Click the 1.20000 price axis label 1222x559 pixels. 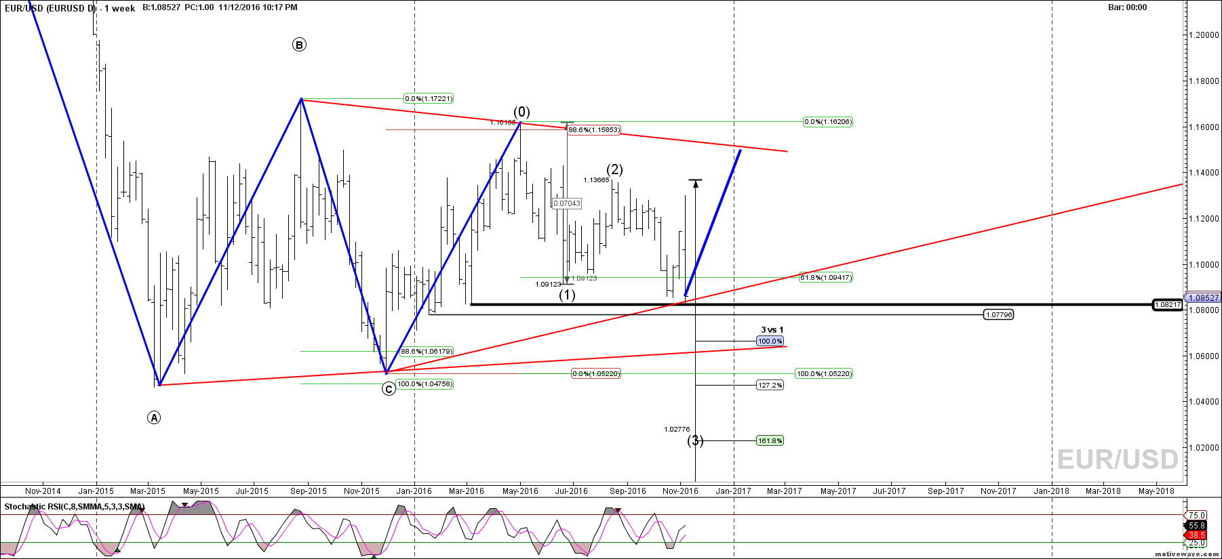[1204, 35]
